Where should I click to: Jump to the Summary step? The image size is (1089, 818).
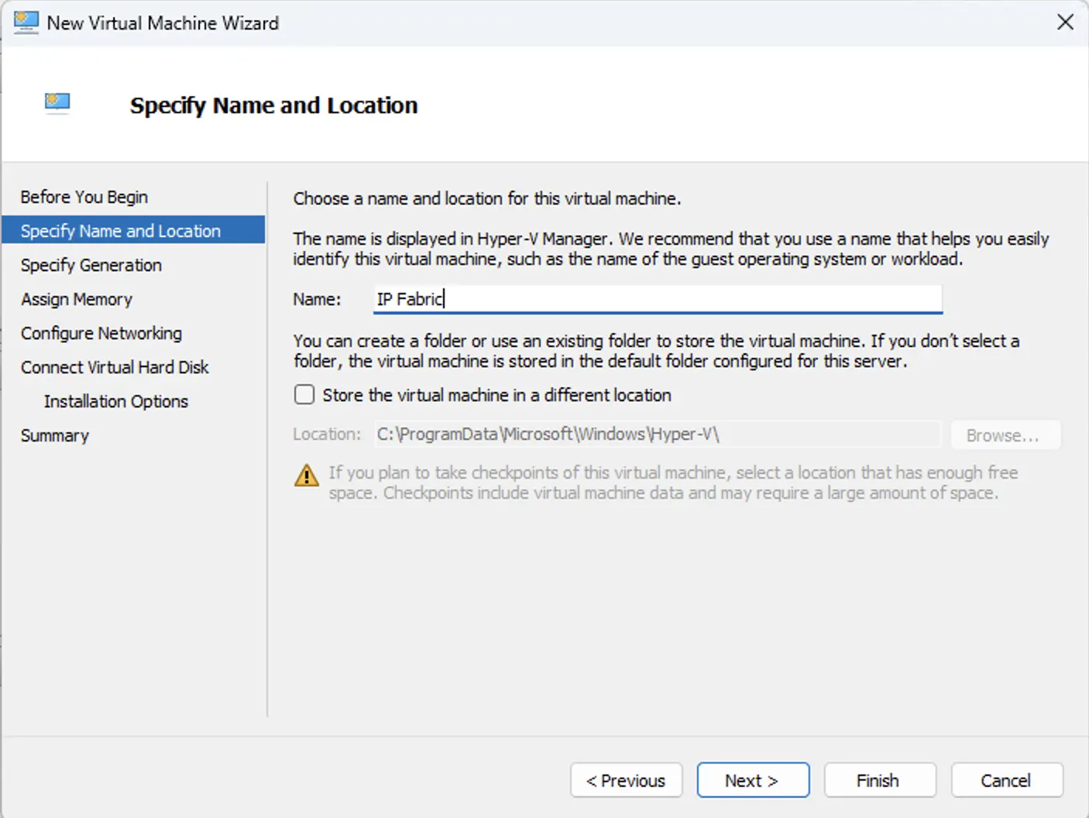[54, 435]
